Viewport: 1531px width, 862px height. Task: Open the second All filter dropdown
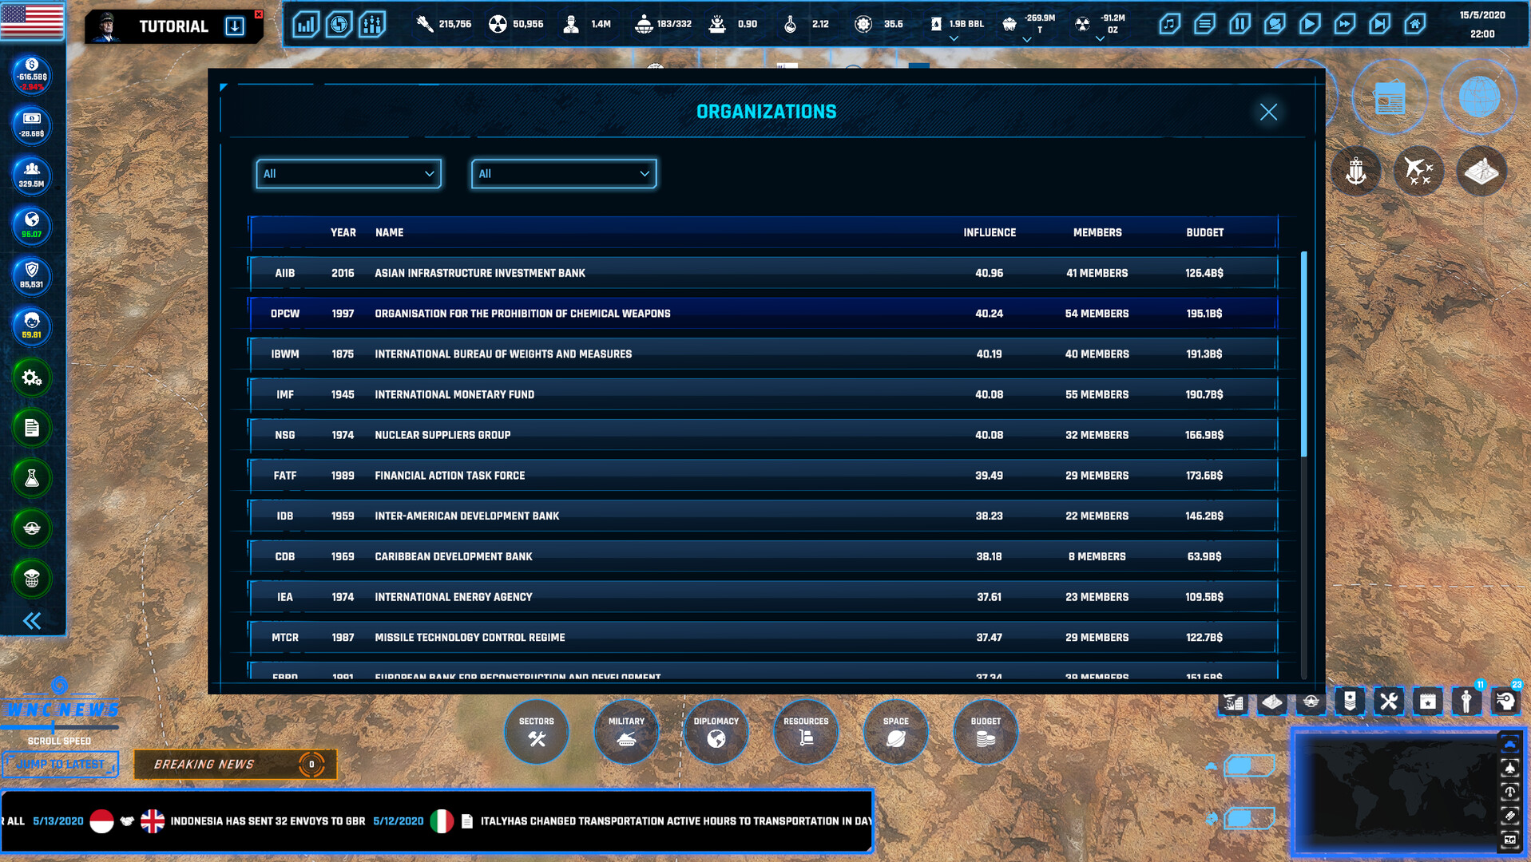[564, 173]
